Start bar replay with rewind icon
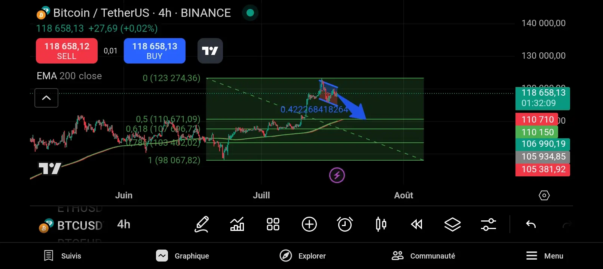Image resolution: width=603 pixels, height=269 pixels. (416, 224)
